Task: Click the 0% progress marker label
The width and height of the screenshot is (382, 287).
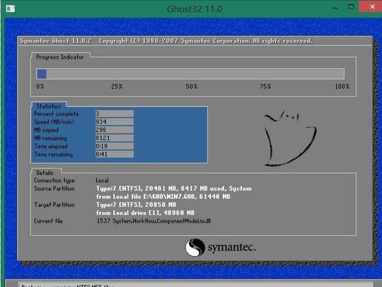Action: pyautogui.click(x=41, y=87)
